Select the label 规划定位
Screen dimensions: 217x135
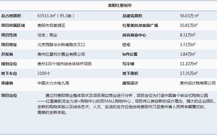pyautogui.click(x=9, y=64)
